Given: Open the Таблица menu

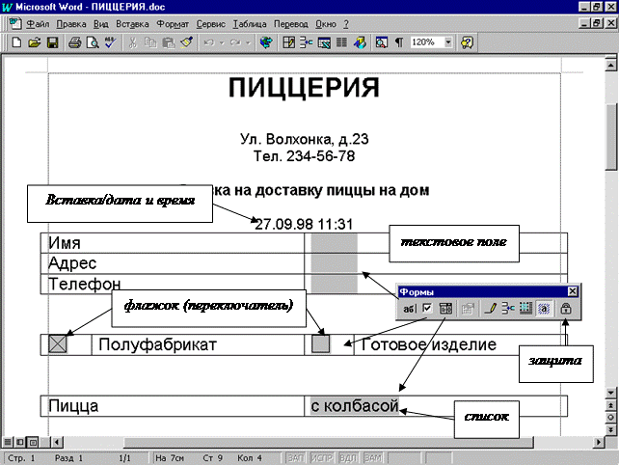Looking at the screenshot, I should pos(249,24).
